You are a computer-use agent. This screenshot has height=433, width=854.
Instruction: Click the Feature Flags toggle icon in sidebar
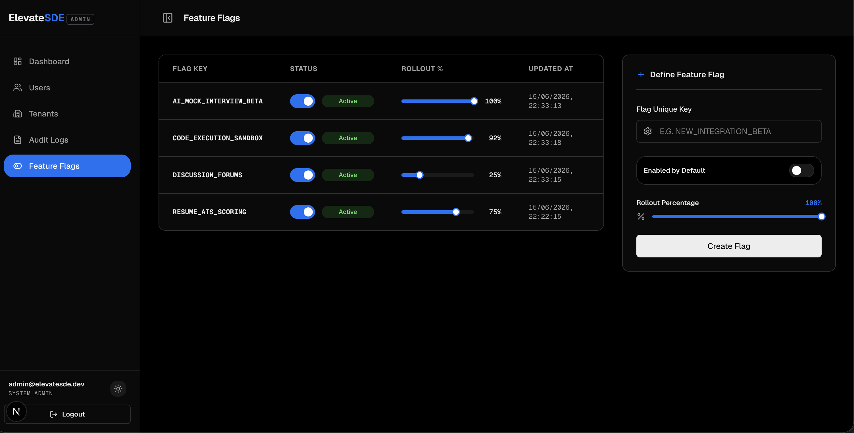(18, 166)
